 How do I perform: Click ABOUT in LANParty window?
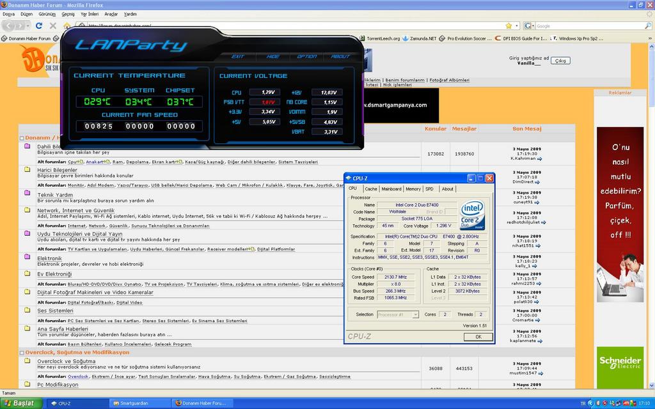coord(340,56)
